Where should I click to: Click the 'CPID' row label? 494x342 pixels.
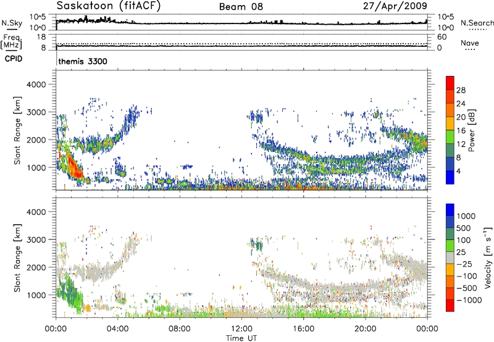[14, 59]
